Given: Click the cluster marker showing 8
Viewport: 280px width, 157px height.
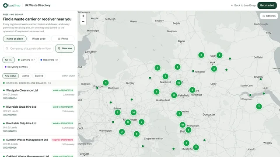Looking at the screenshot, I should [174, 95].
